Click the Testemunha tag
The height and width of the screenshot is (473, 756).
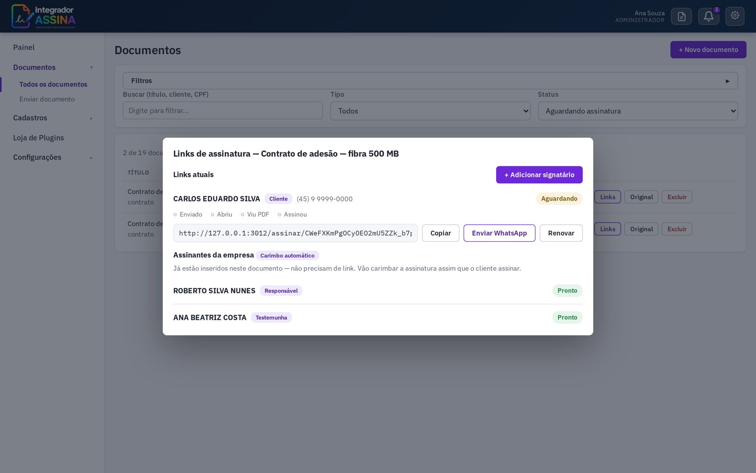271,317
